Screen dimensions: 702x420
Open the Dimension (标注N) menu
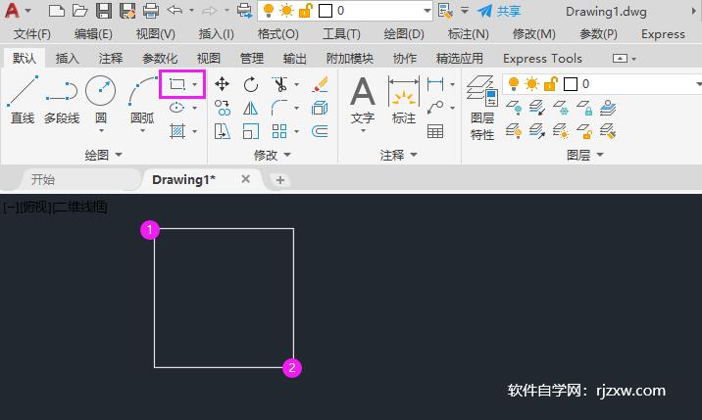point(469,34)
